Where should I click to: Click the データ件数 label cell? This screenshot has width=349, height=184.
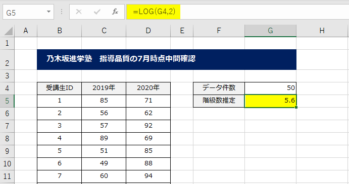point(219,88)
